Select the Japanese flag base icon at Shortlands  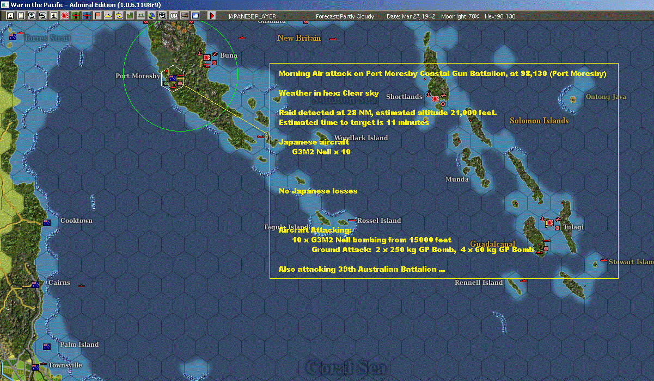[436, 99]
